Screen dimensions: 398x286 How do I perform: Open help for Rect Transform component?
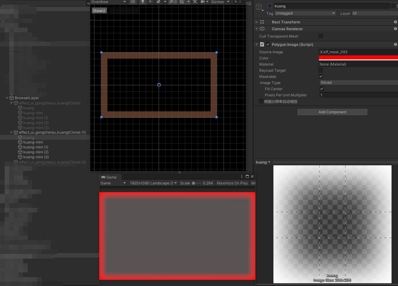point(395,22)
